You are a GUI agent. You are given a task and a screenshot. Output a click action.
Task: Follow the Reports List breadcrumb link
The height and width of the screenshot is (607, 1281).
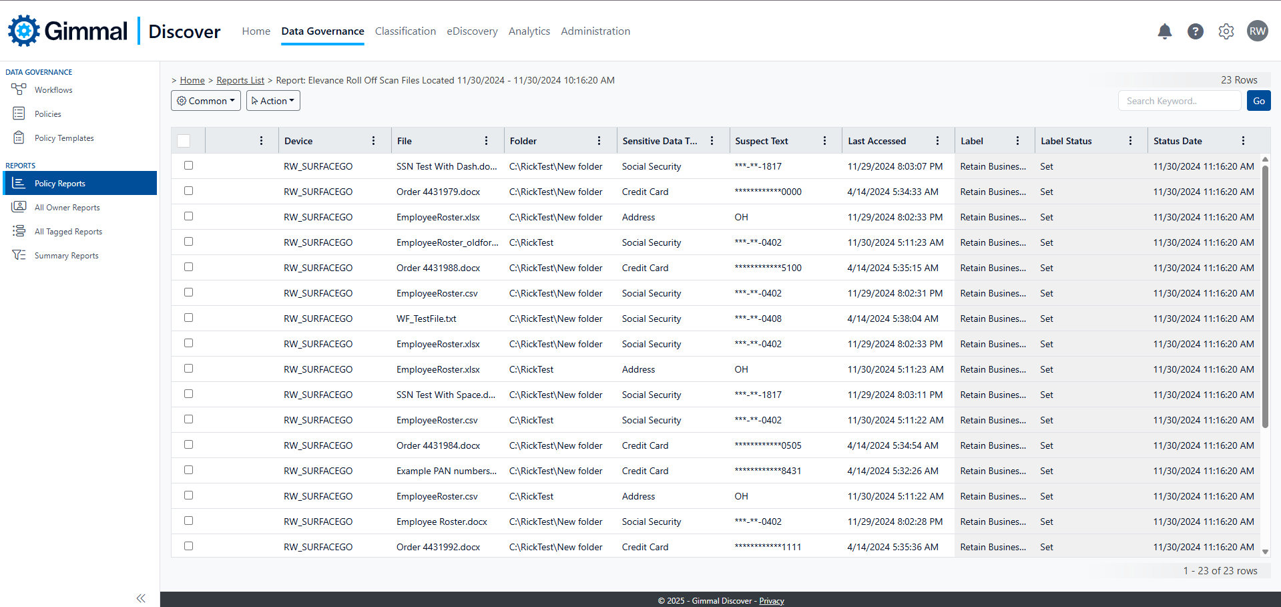pos(240,80)
